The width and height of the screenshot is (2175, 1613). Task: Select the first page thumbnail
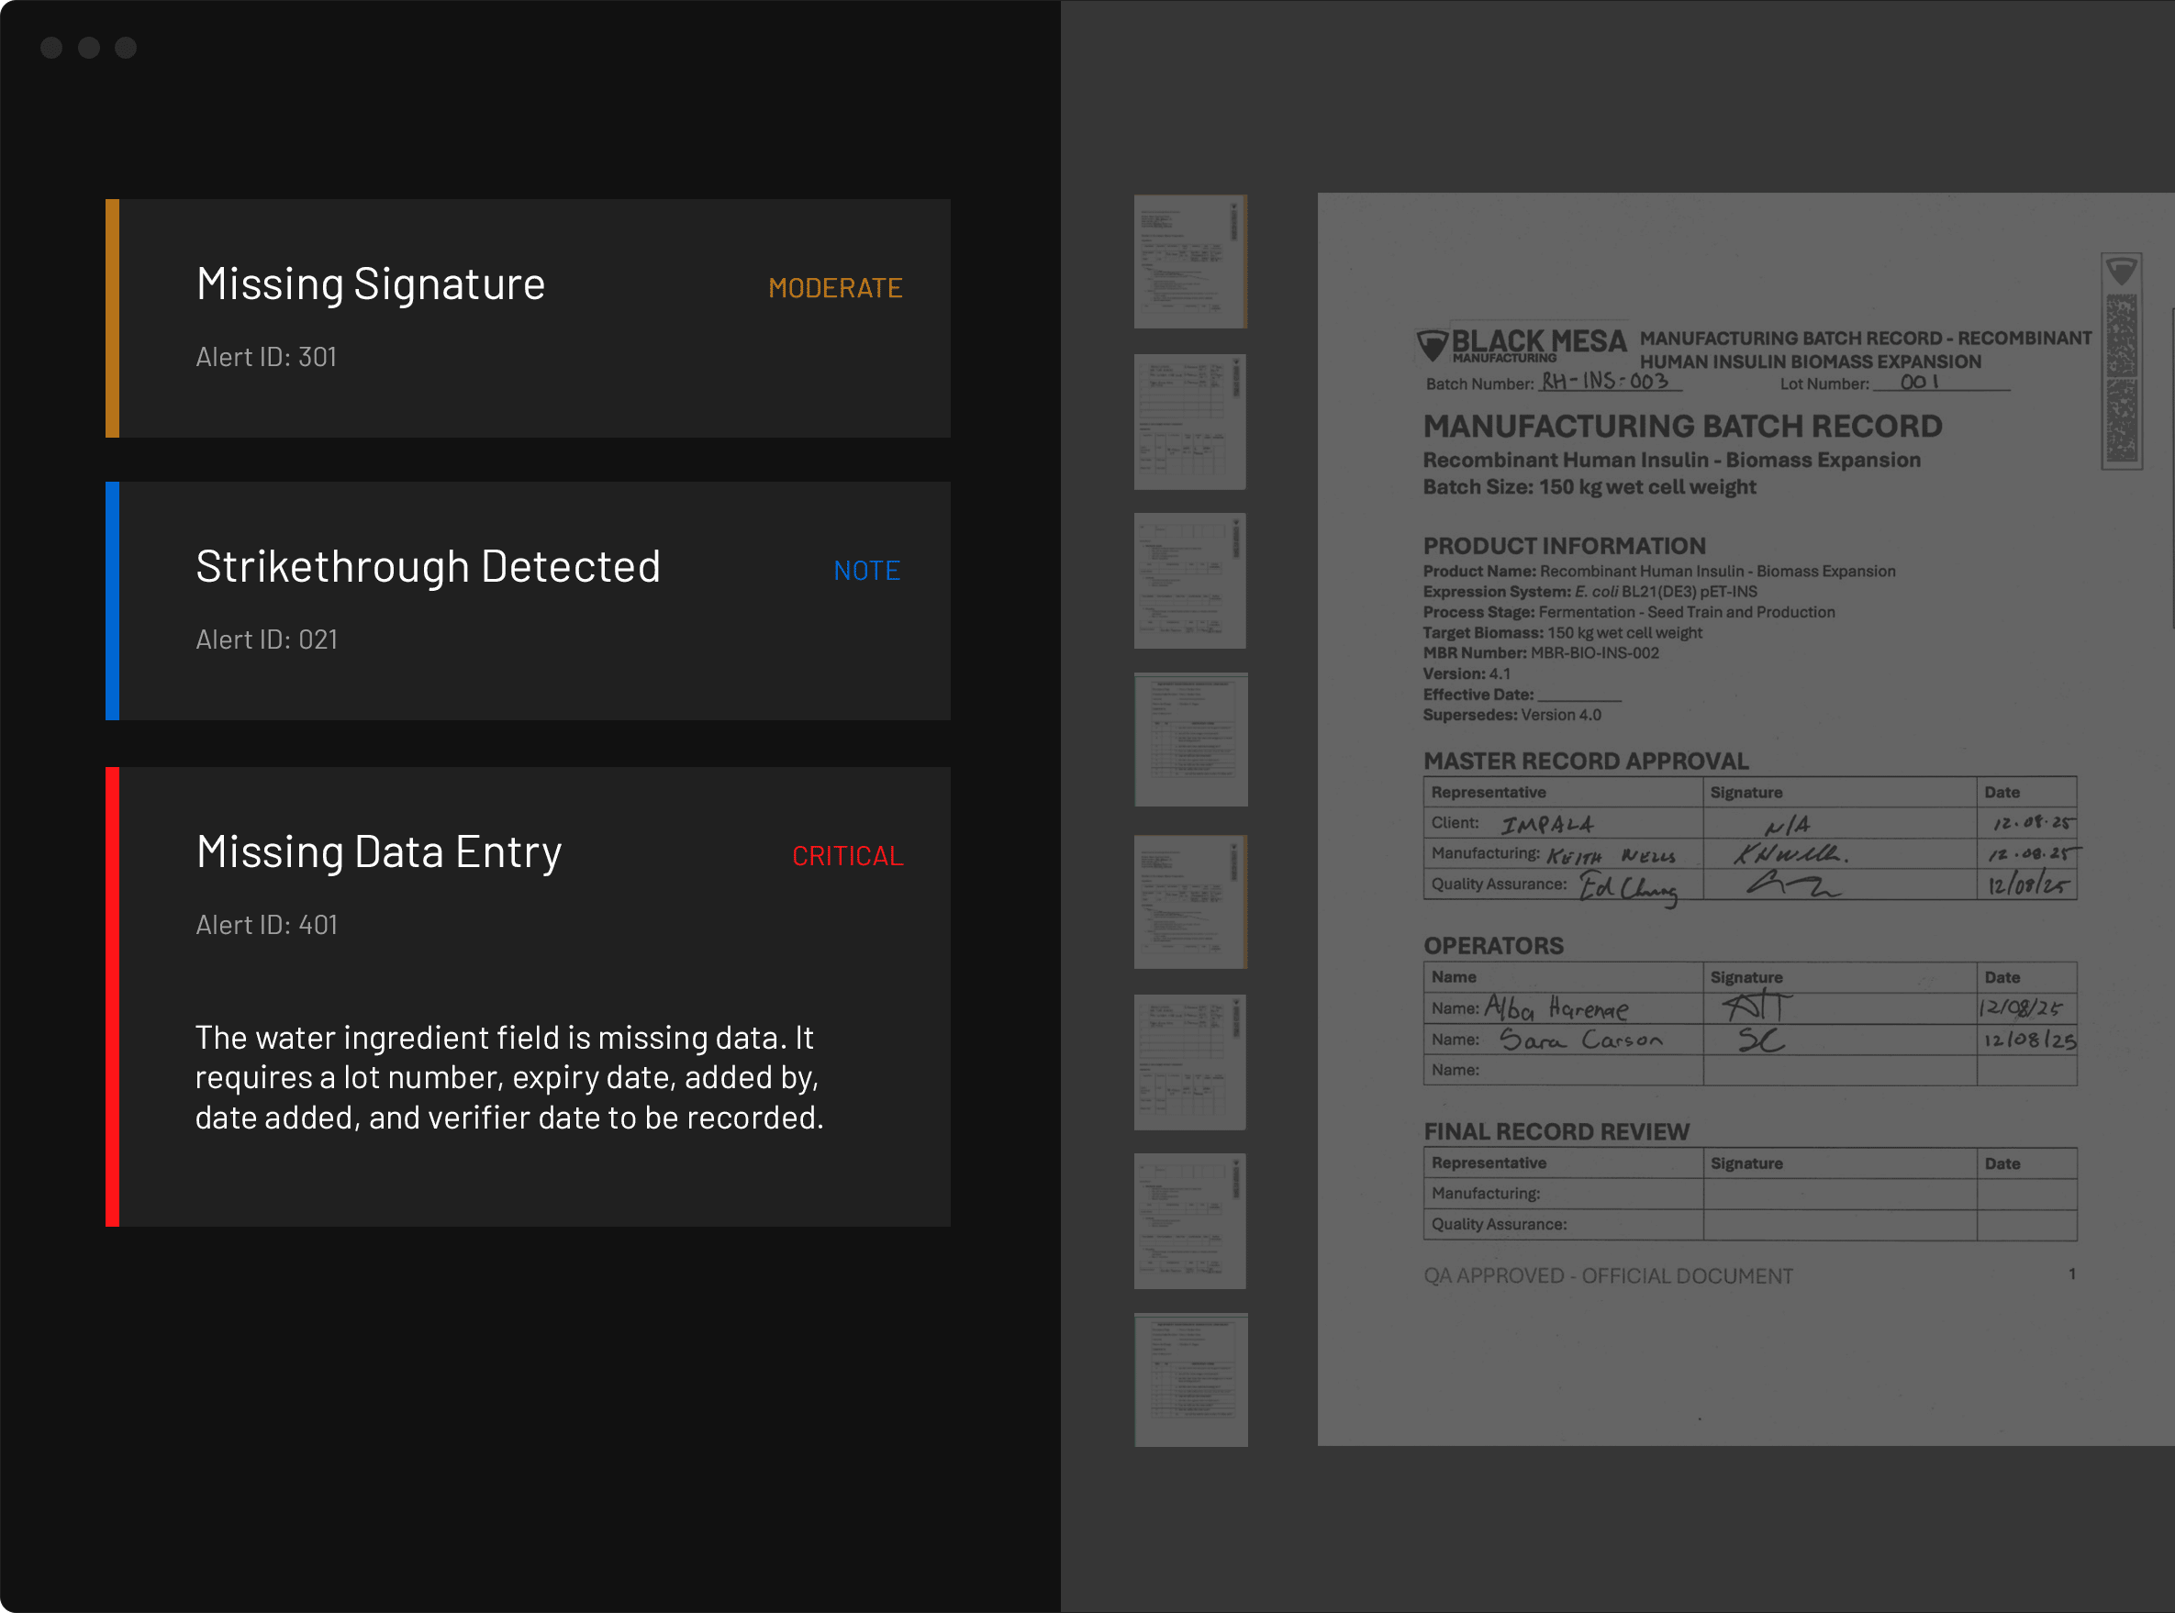[x=1188, y=261]
